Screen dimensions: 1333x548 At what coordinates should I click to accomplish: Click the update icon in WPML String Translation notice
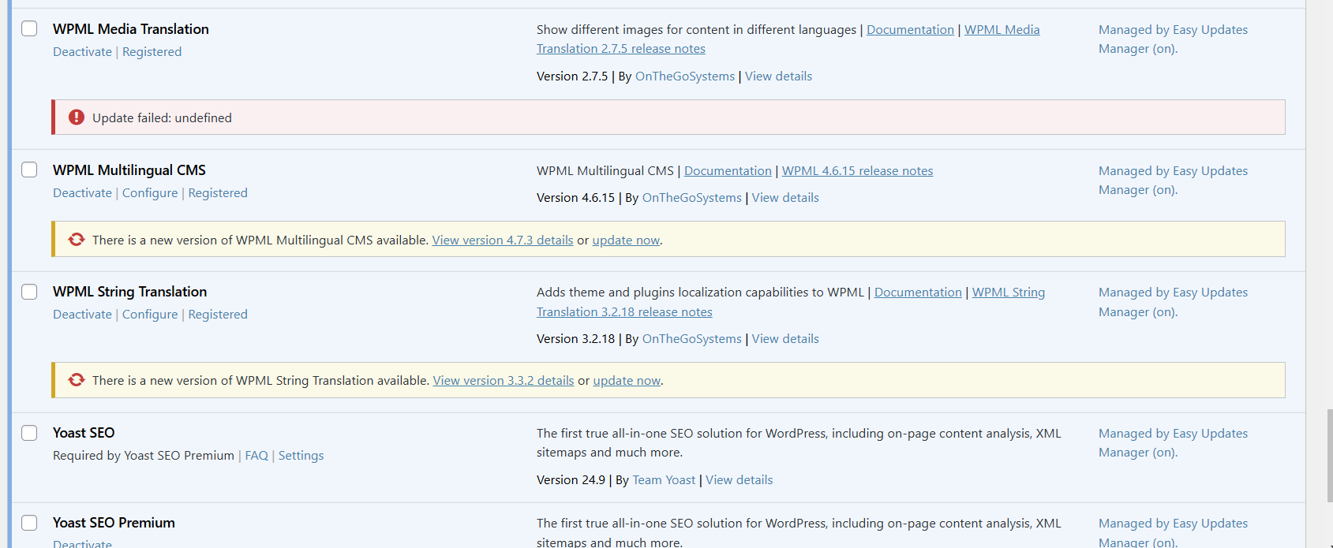[77, 380]
